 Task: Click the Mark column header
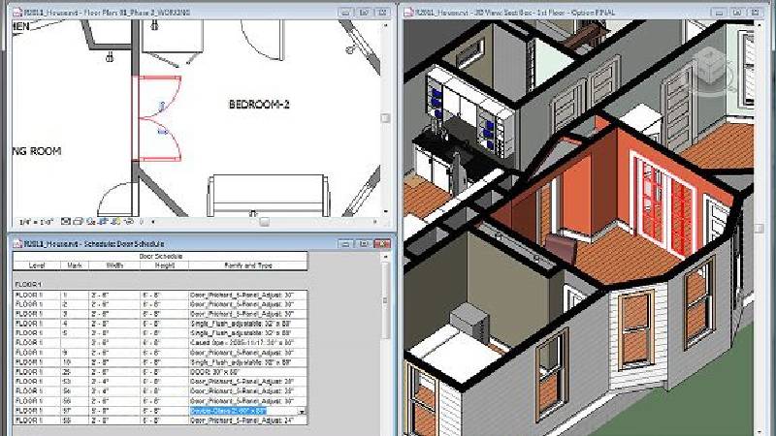point(75,265)
